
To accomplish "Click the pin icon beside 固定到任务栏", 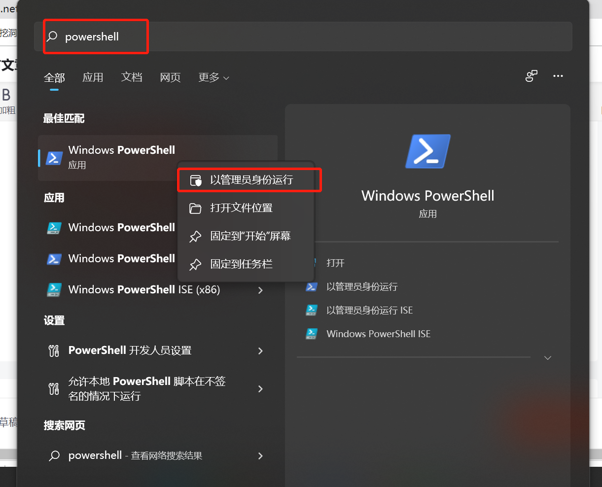I will click(x=196, y=264).
